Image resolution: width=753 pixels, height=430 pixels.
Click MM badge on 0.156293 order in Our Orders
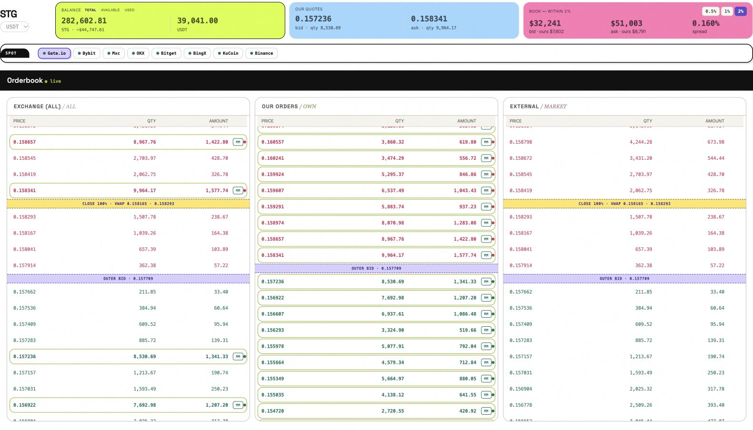pyautogui.click(x=486, y=330)
